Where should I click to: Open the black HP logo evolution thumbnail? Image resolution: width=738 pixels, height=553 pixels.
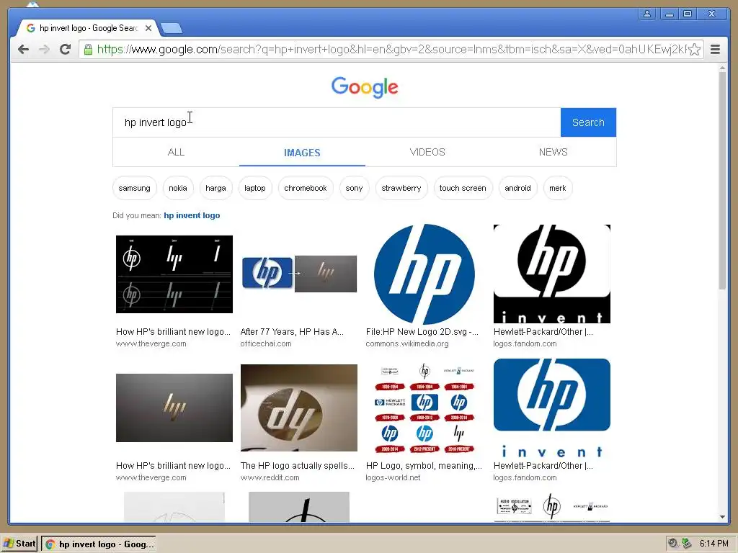174,274
